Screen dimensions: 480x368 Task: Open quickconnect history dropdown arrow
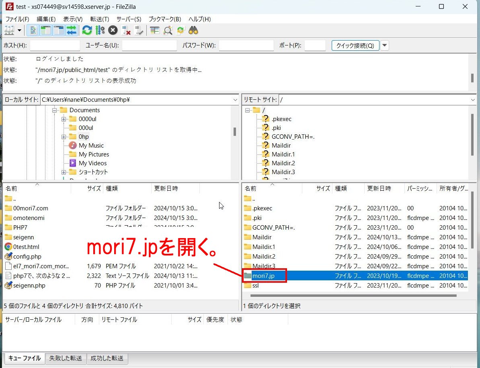[x=384, y=45]
